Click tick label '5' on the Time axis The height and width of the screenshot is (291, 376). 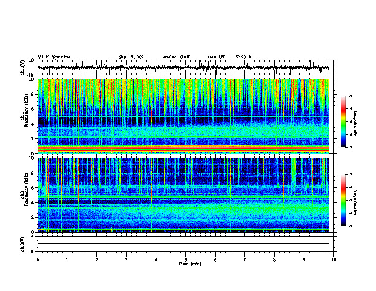pyautogui.click(x=186, y=260)
